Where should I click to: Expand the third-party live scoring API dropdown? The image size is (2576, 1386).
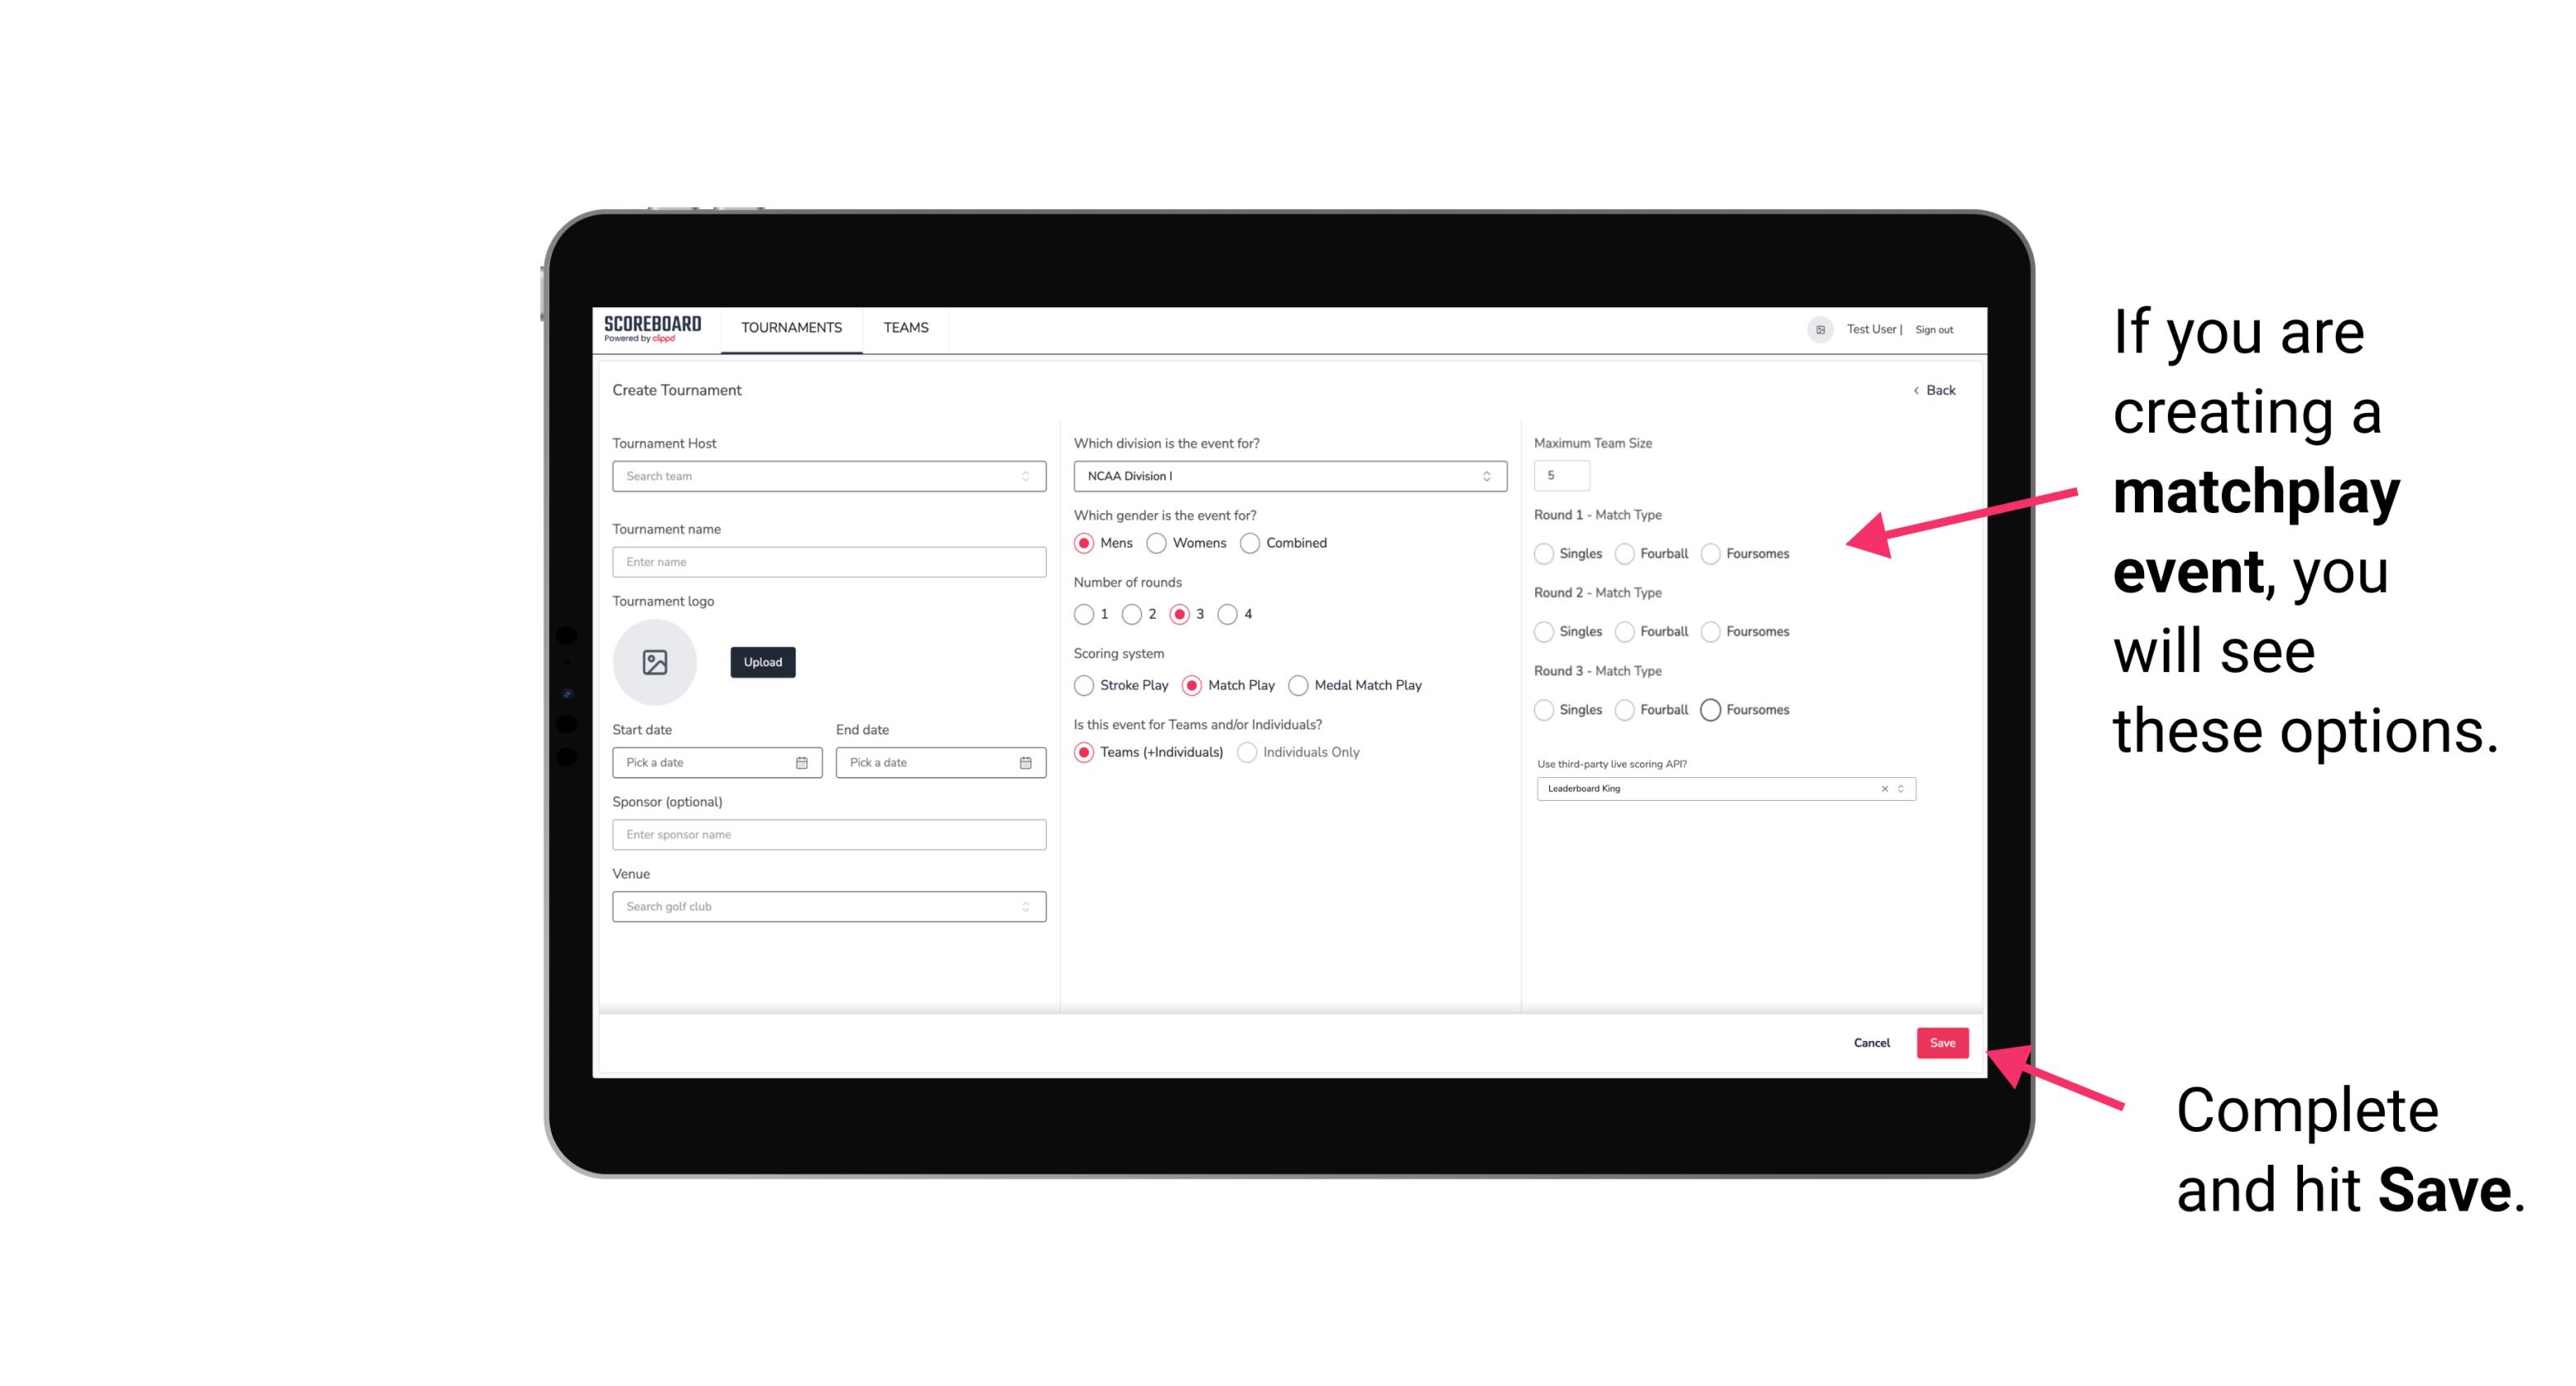tap(1899, 788)
